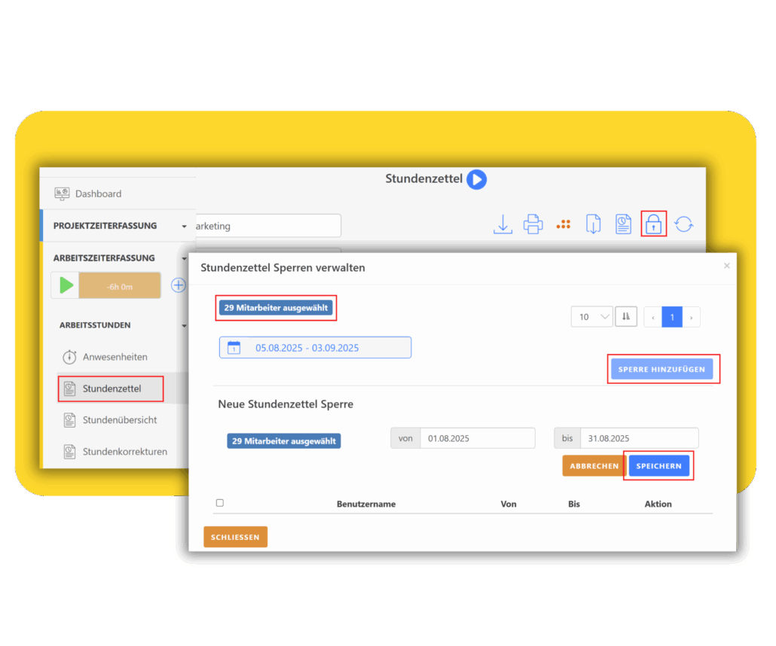Click the lock icon in toolbar
776x646 pixels.
(653, 224)
